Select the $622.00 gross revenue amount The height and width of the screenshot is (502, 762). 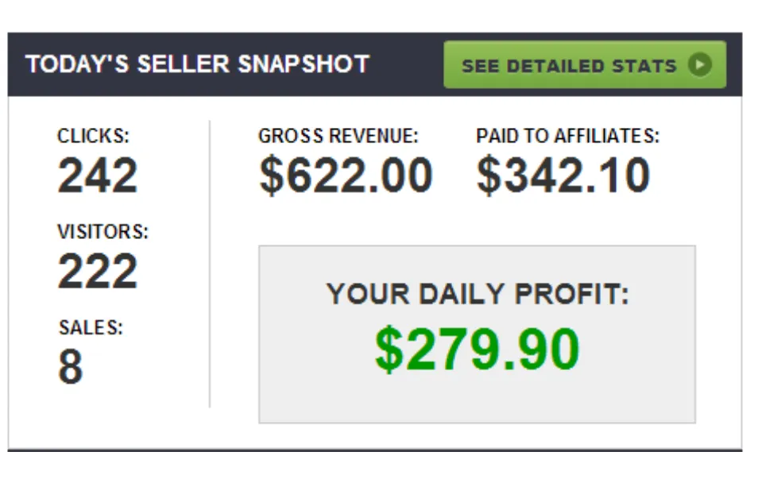point(346,176)
